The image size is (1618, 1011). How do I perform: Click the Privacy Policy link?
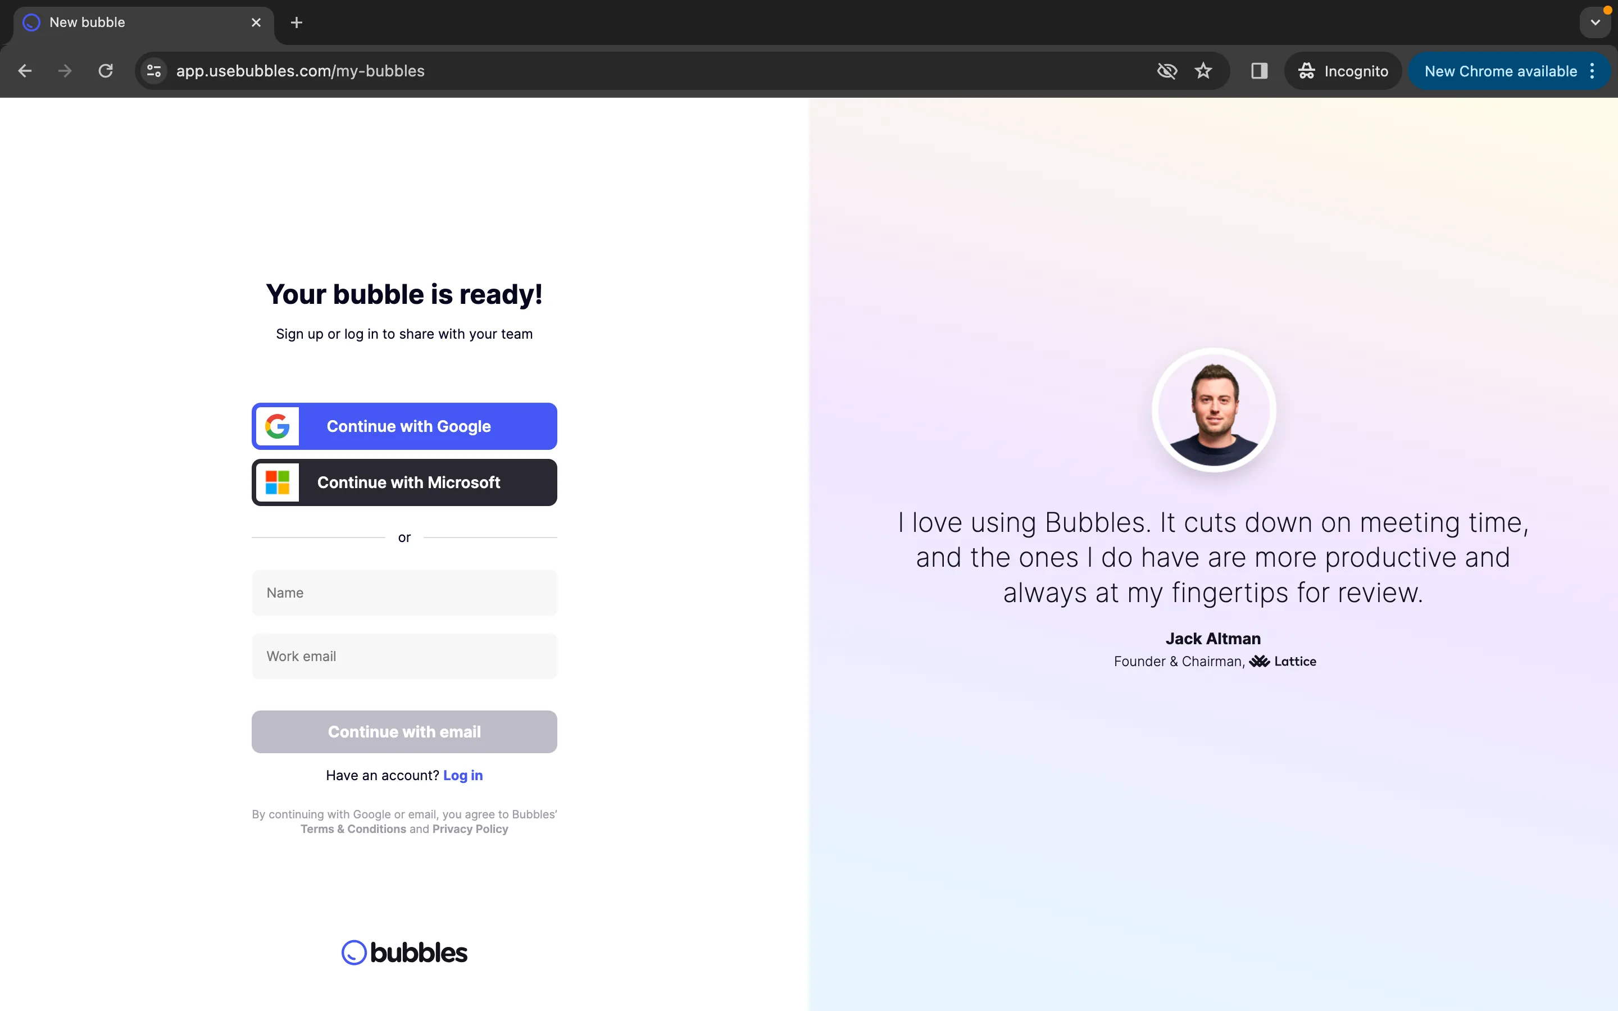471,829
